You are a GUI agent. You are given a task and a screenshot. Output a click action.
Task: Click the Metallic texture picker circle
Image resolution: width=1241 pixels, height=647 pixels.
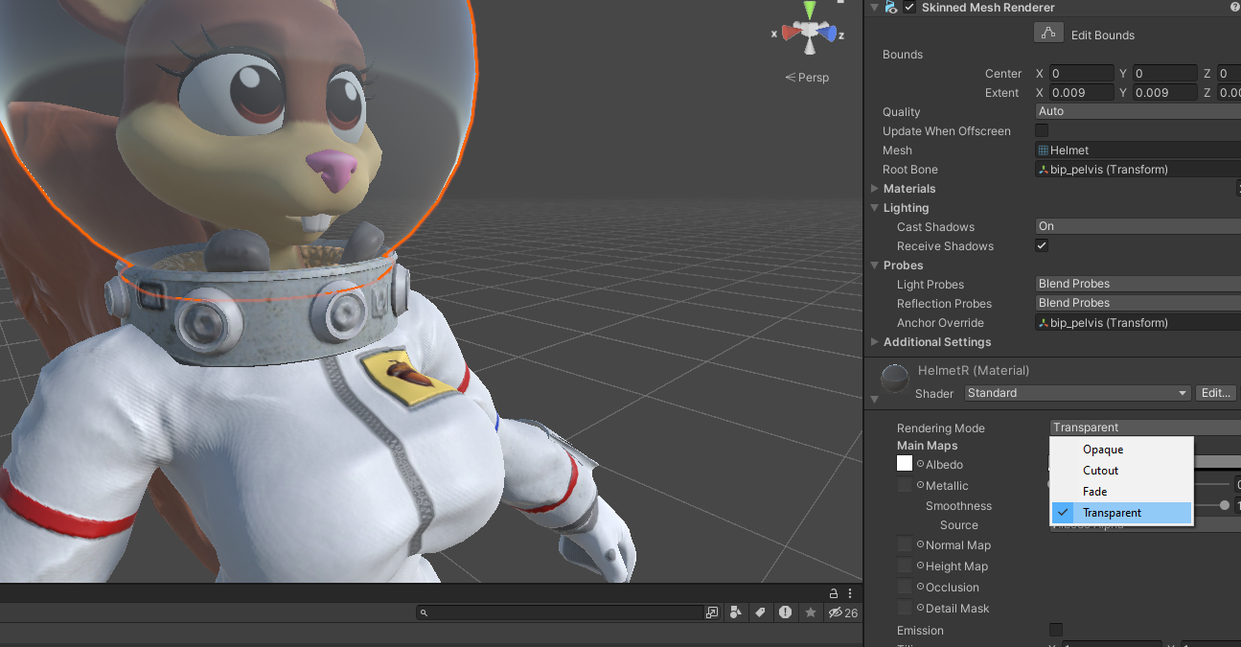pos(920,485)
